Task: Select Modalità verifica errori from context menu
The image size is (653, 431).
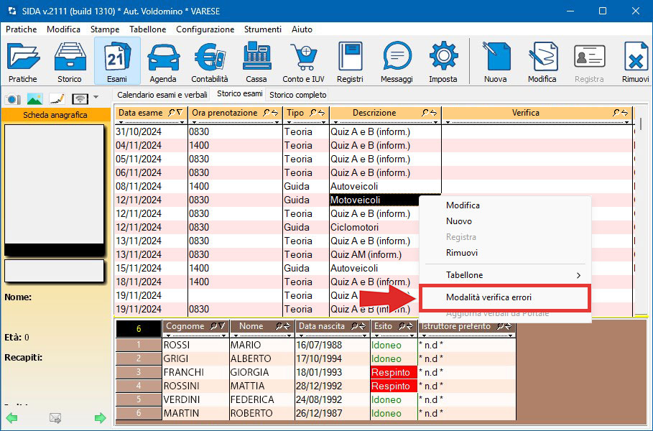Action: pyautogui.click(x=488, y=297)
